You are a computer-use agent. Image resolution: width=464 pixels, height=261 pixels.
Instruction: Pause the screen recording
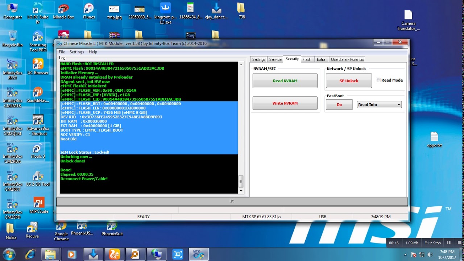[x=449, y=243]
